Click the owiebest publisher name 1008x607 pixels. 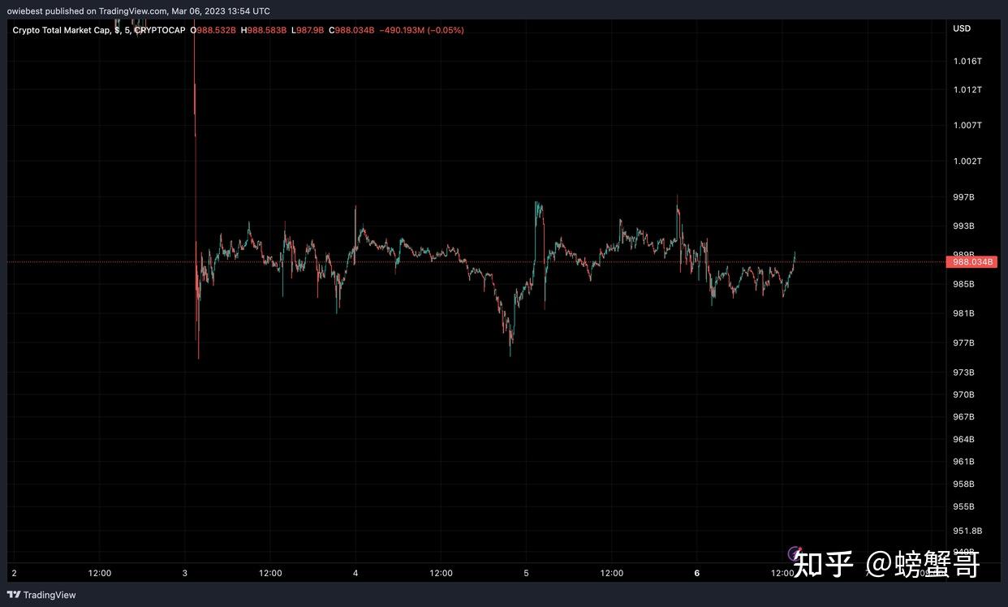coord(25,11)
